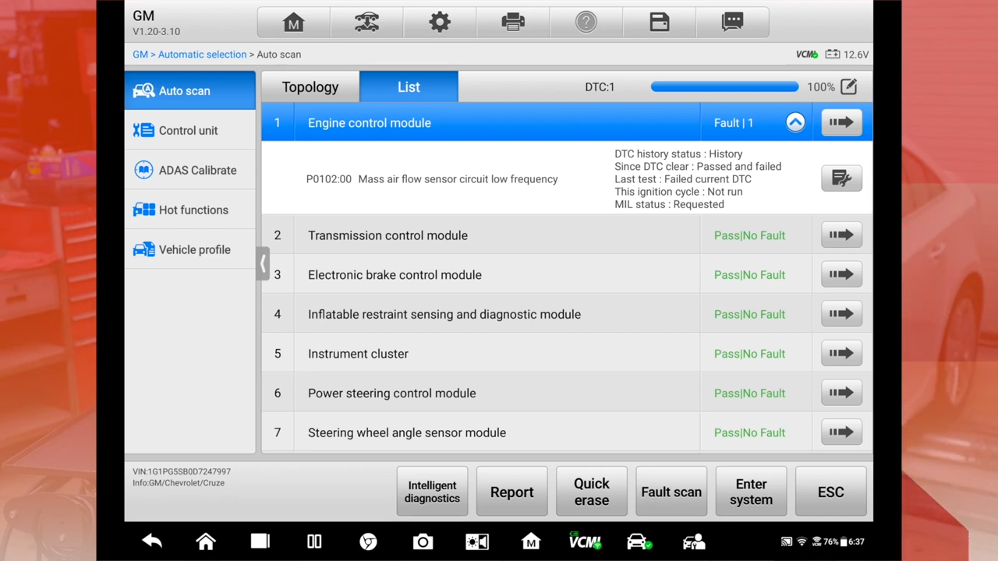Open the remote desk chat icon
Viewport: 998px width, 561px height.
tap(732, 22)
